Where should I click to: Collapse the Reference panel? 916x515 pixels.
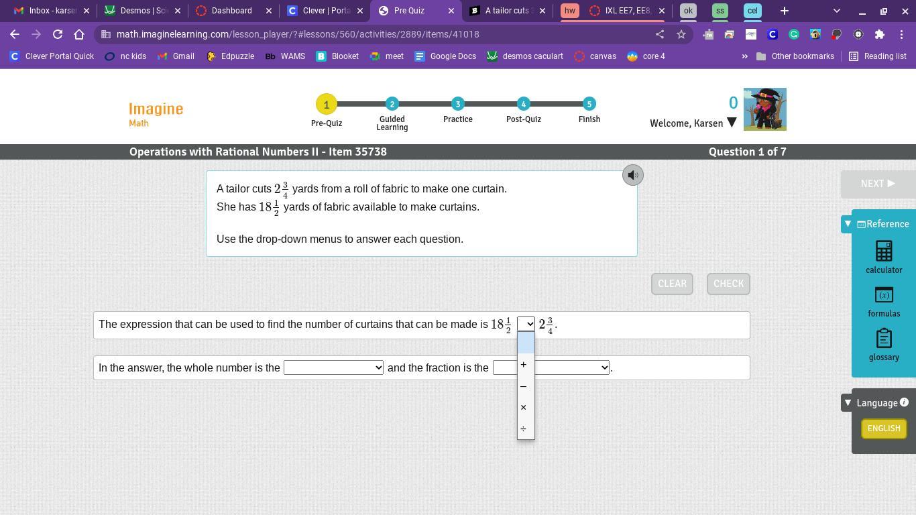[848, 223]
